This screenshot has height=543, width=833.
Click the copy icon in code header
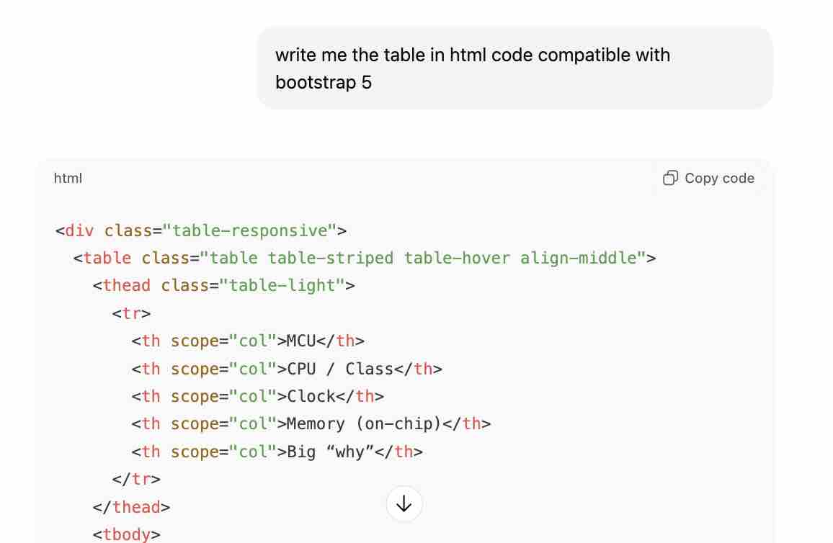tap(670, 178)
